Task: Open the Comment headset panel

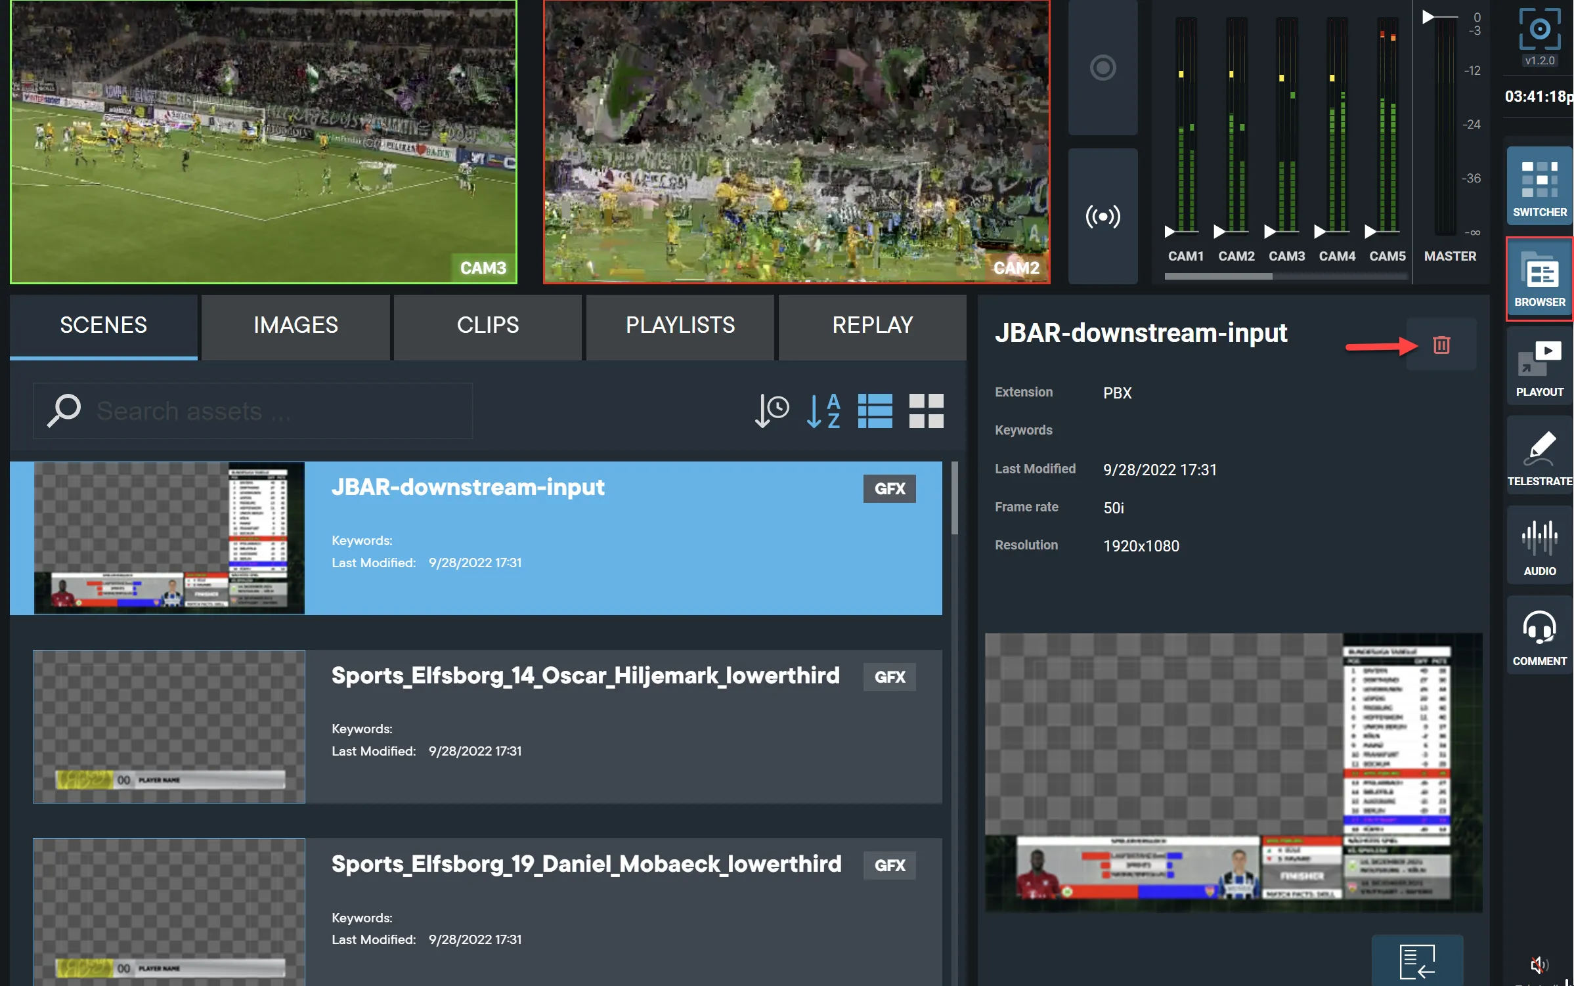Action: [x=1539, y=635]
